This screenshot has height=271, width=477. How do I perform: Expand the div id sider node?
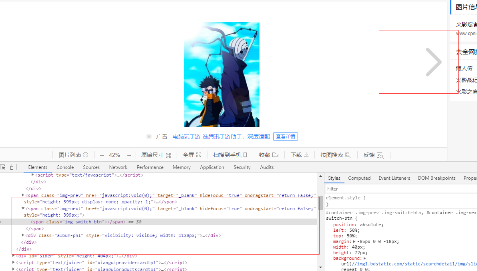click(x=13, y=256)
